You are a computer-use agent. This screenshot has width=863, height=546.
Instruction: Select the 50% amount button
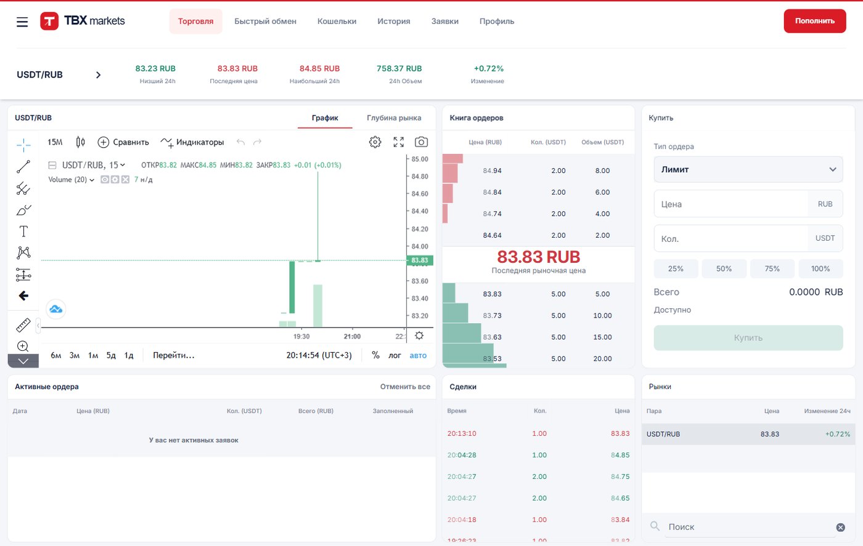pyautogui.click(x=724, y=269)
